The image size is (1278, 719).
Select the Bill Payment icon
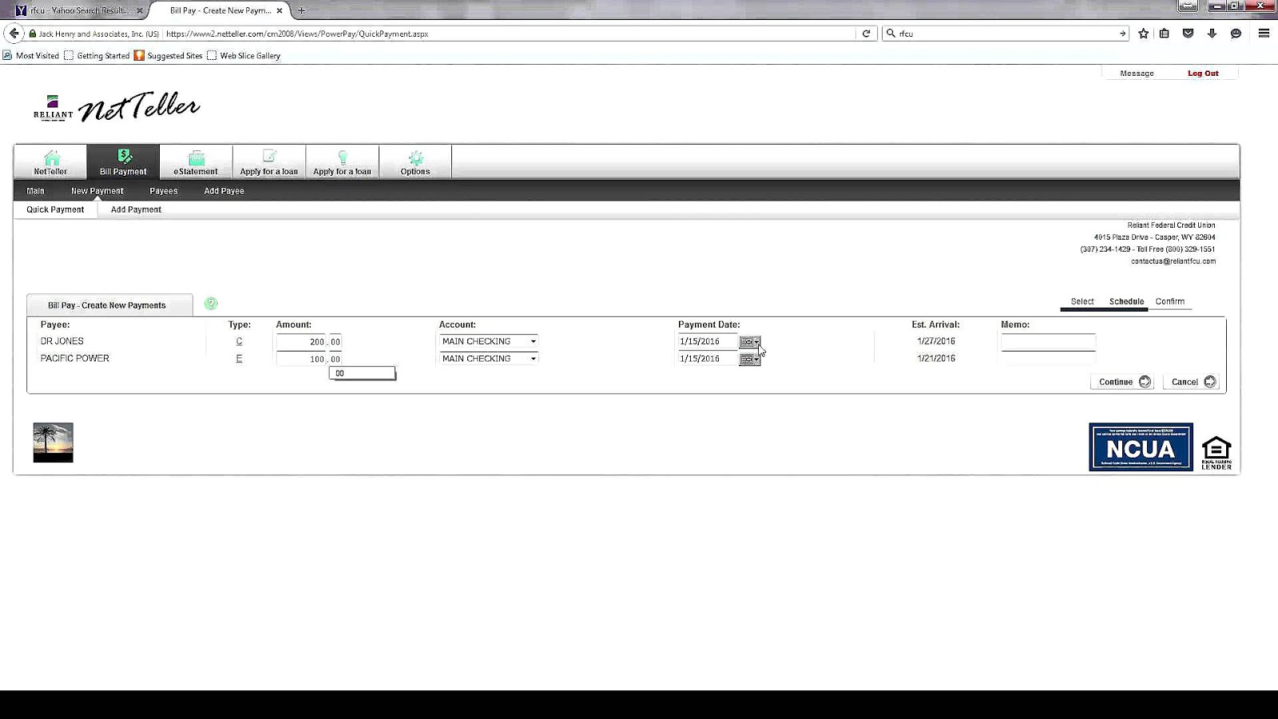point(122,162)
